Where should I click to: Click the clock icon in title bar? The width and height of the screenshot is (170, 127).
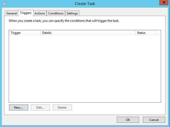point(4,4)
